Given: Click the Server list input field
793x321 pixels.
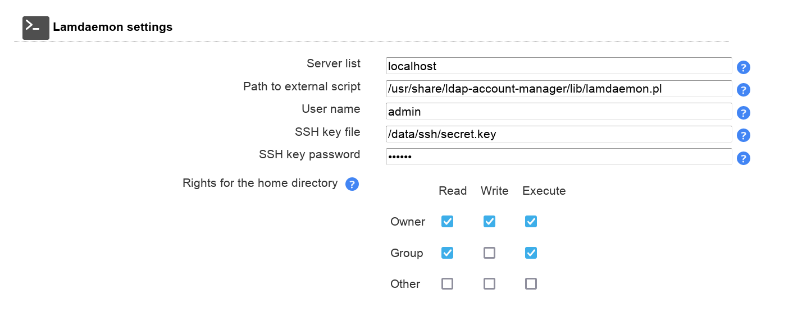Looking at the screenshot, I should click(558, 66).
